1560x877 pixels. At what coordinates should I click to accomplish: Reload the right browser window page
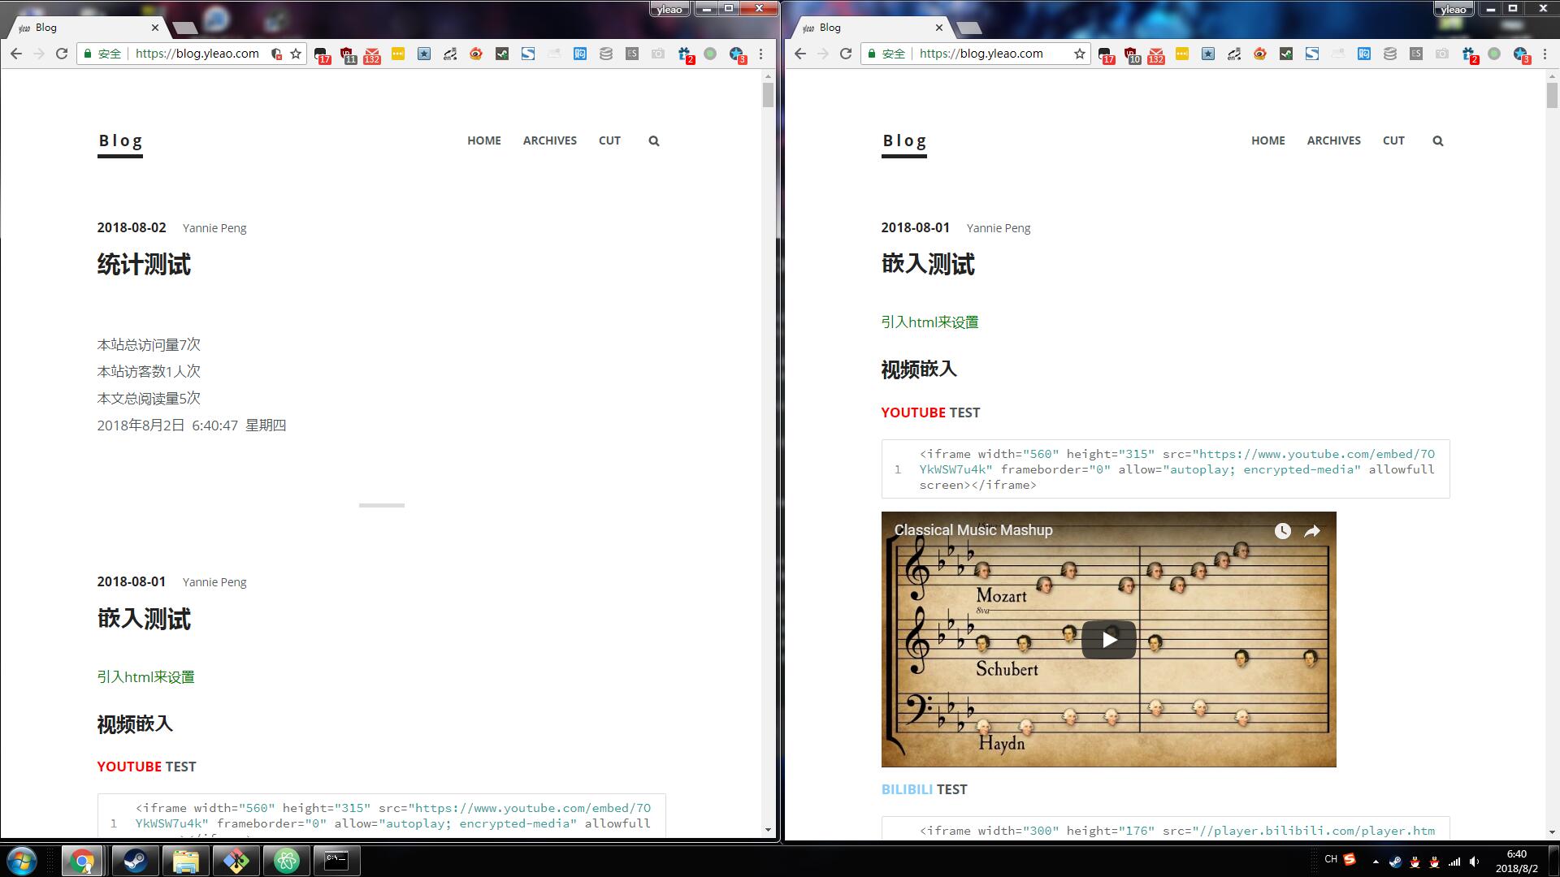click(x=846, y=54)
